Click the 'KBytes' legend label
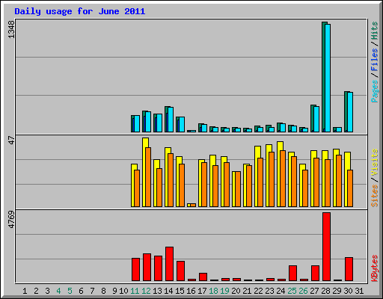This screenshot has width=383, height=299. [375, 268]
